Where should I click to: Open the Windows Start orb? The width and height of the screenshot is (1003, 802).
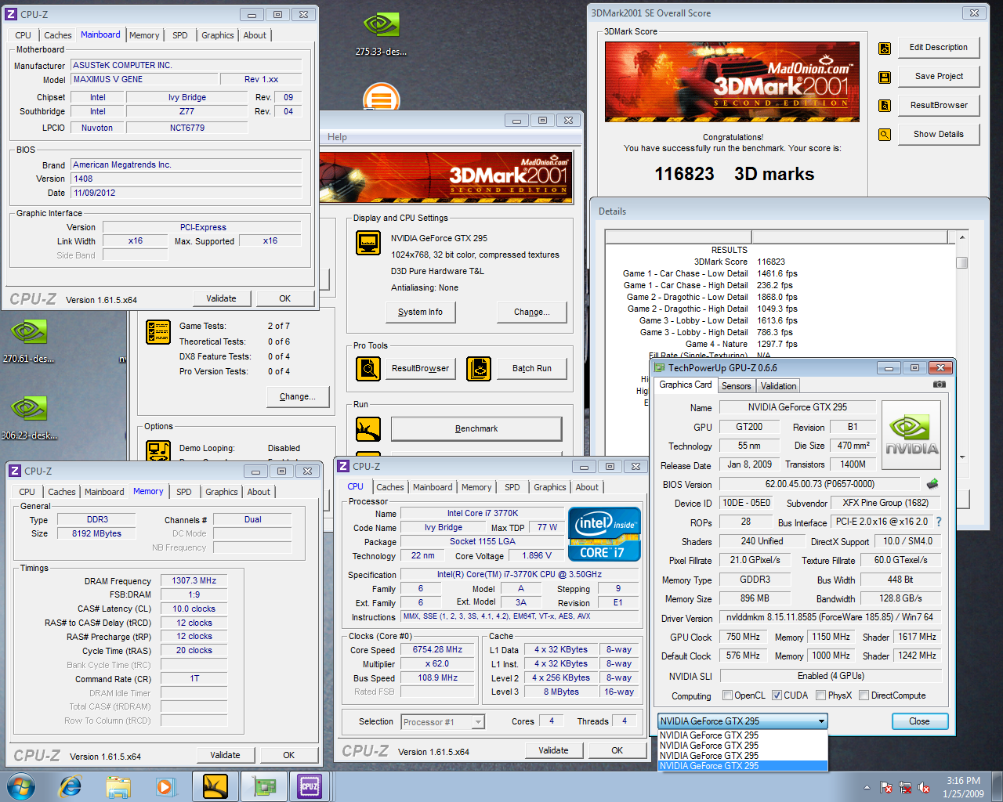20,786
